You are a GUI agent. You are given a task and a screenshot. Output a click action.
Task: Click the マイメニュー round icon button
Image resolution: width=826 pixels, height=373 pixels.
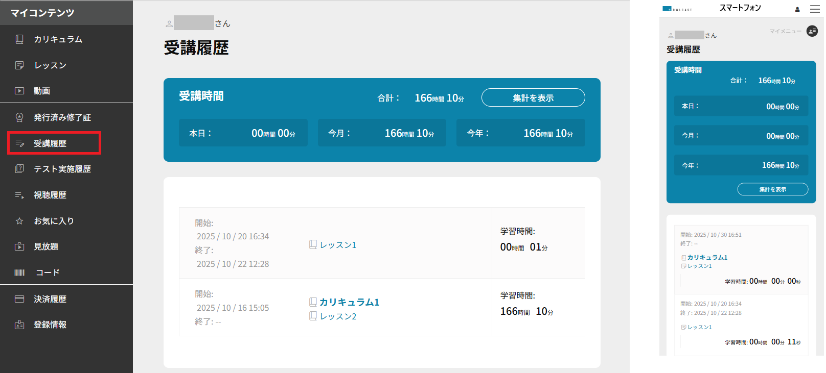[812, 31]
